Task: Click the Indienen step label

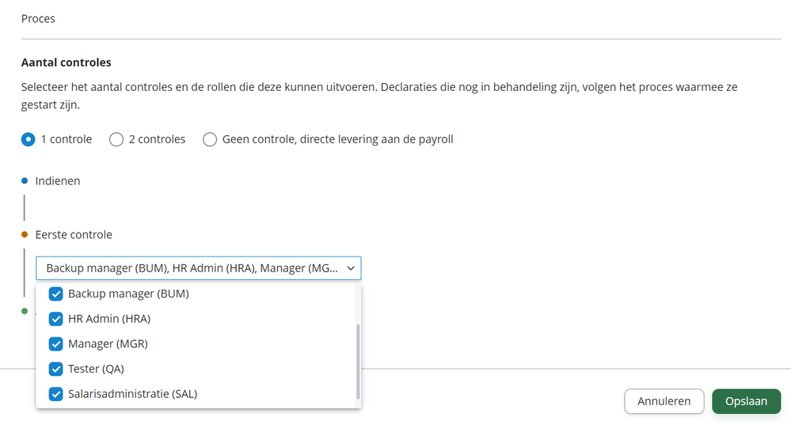Action: 58,180
